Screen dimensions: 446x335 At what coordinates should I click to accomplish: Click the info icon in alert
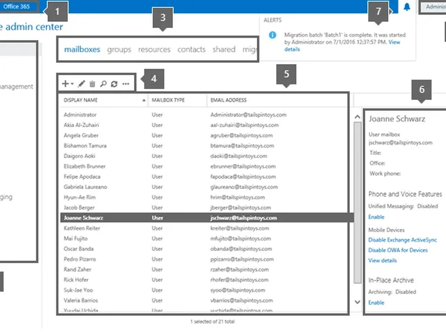click(x=272, y=35)
